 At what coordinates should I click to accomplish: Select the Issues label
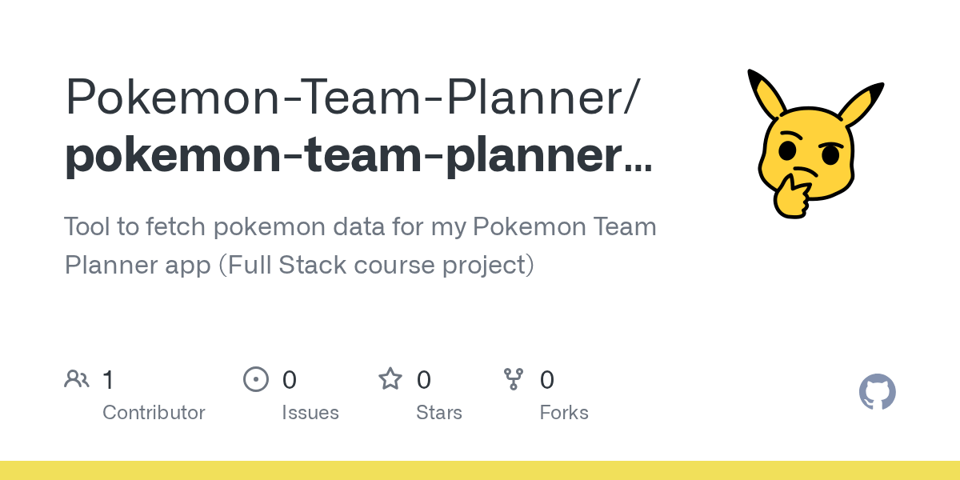click(310, 413)
